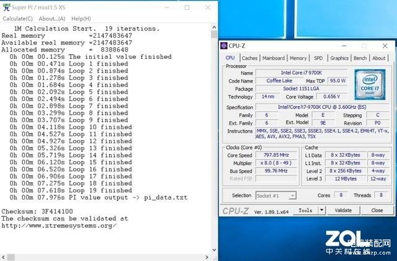Screen dimensions: 397x261
Task: Click the Super PI horizontal scroll right arrow
Action: tap(207, 257)
